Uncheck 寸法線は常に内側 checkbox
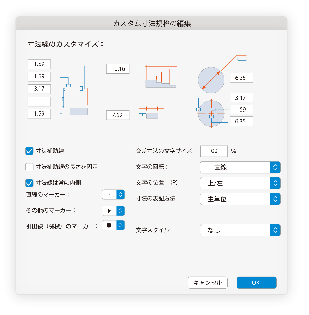This screenshot has height=315, width=309. [29, 183]
